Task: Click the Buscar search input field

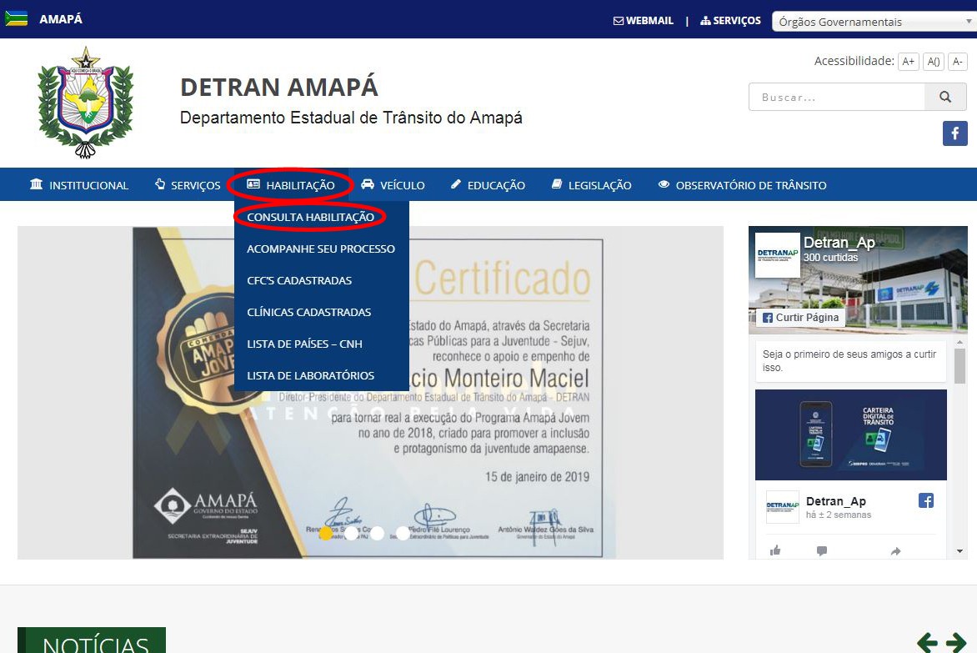Action: (x=836, y=98)
